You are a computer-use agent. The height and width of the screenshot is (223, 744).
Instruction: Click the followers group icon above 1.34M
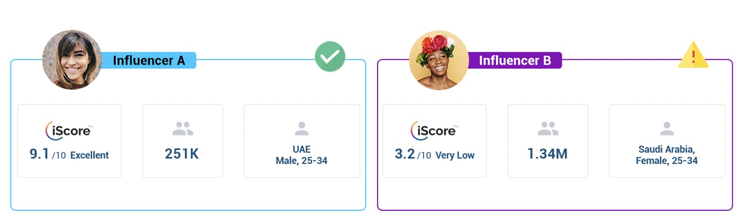(548, 129)
